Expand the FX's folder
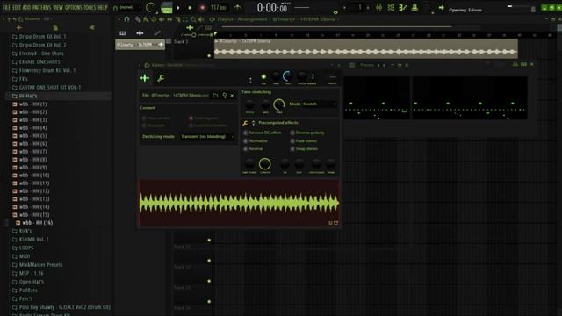The width and height of the screenshot is (562, 316). click(20, 79)
